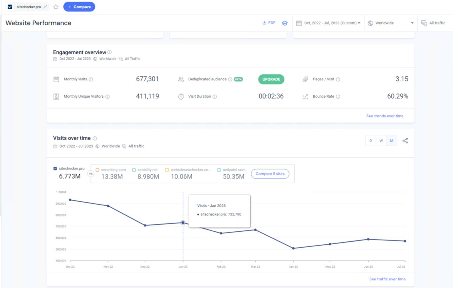Follow the See trends over time link
The width and height of the screenshot is (453, 288).
385,116
